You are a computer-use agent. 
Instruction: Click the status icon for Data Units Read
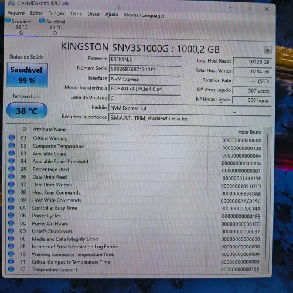(12, 176)
